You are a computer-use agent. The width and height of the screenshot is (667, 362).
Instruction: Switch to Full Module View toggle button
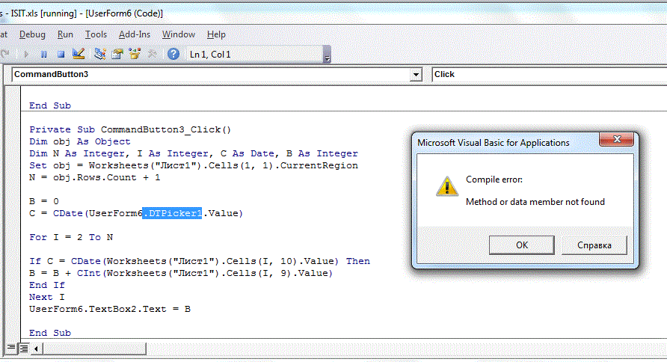click(24, 348)
